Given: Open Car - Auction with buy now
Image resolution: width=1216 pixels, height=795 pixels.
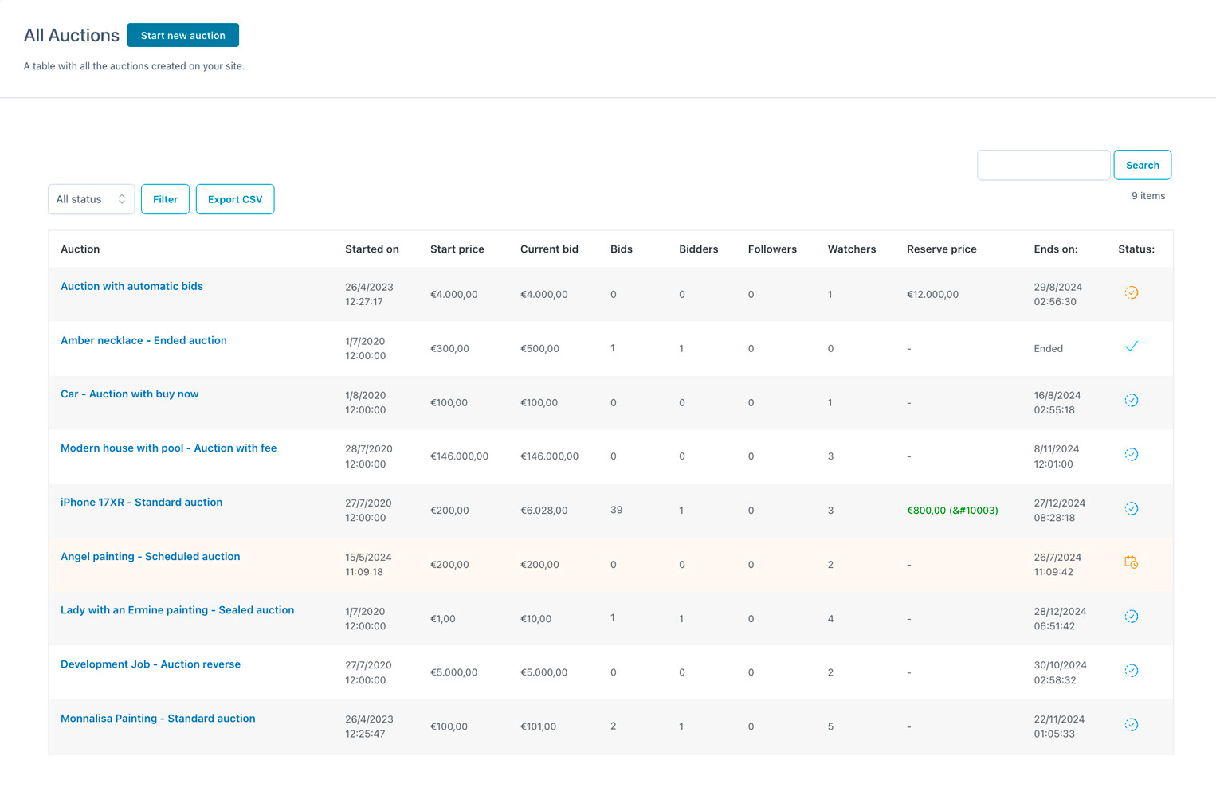Looking at the screenshot, I should pyautogui.click(x=129, y=394).
